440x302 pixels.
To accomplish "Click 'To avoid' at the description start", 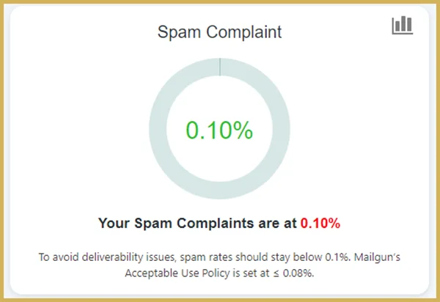I will click(x=59, y=257).
